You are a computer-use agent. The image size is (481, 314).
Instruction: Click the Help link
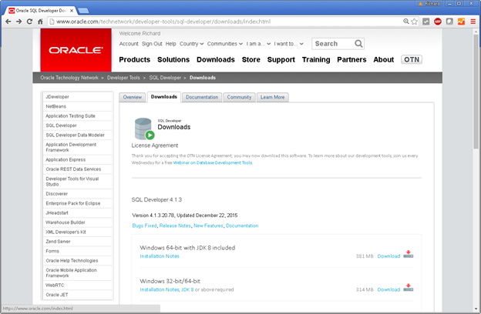(x=170, y=44)
